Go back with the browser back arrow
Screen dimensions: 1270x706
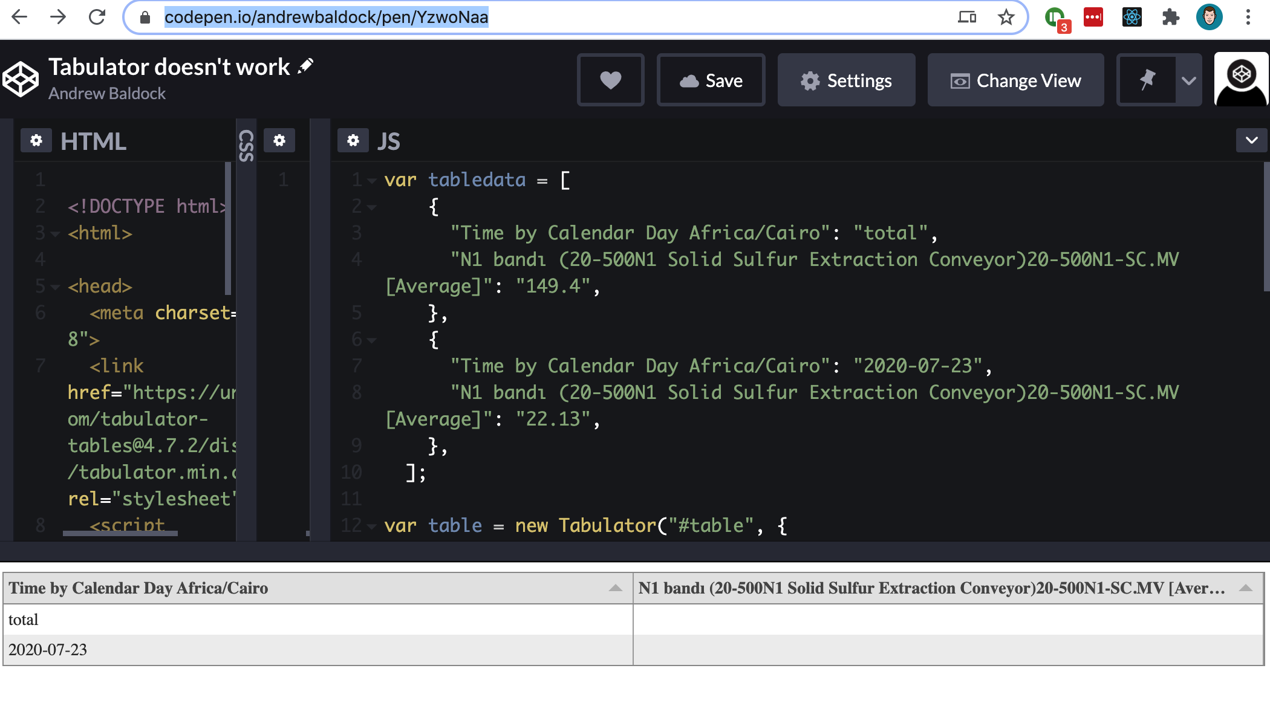tap(19, 17)
